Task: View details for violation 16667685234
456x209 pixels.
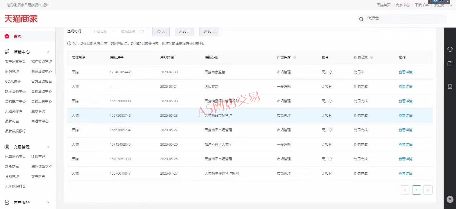Action: point(405,130)
